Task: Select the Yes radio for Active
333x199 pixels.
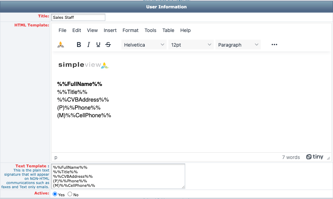Action: point(55,194)
